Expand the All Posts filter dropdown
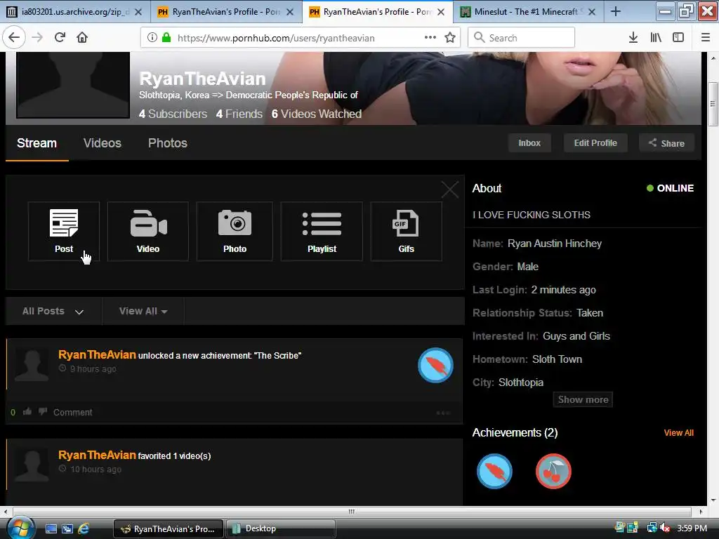The image size is (719, 539). pos(53,311)
